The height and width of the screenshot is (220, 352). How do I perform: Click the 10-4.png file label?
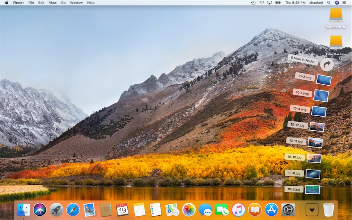tap(300, 109)
